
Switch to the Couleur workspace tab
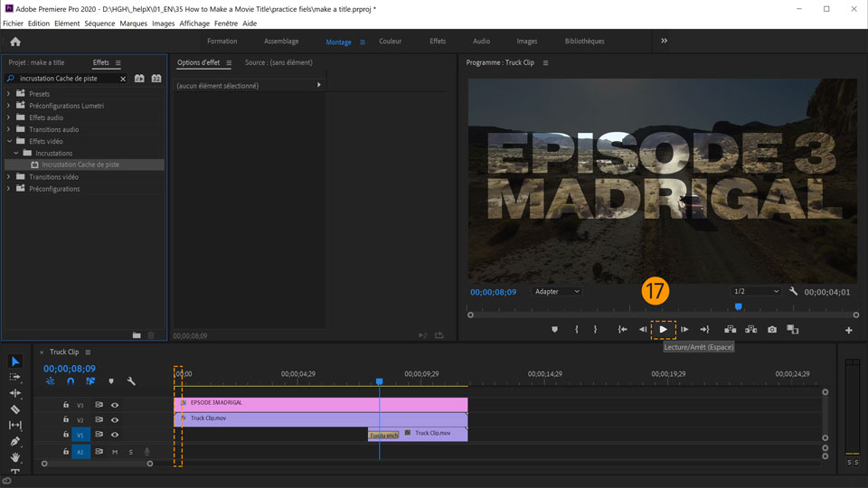390,42
